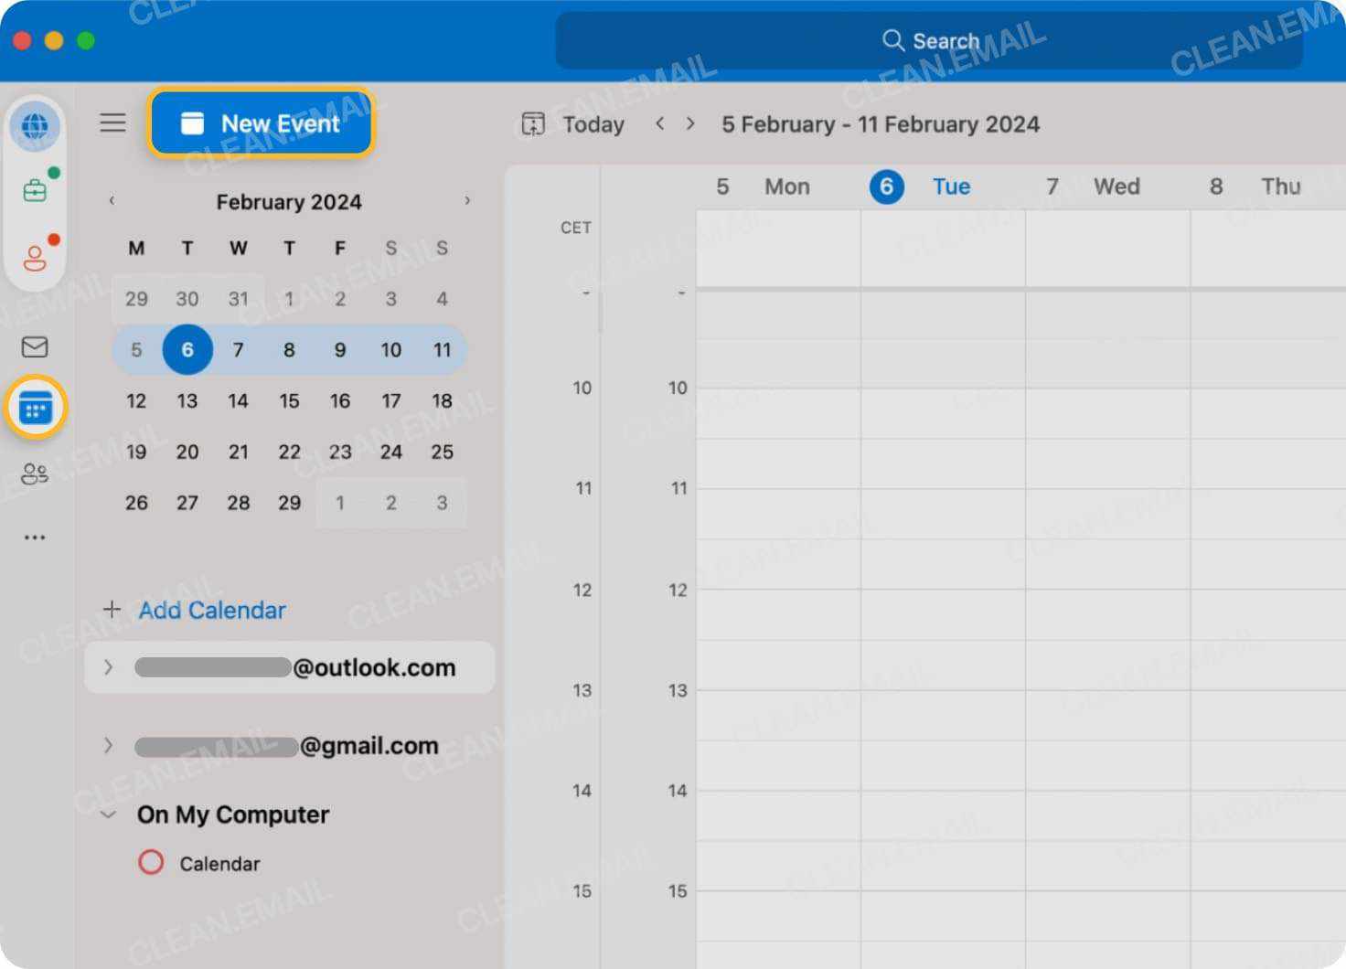
Task: Toggle visibility of Calendar under On My Computer
Action: click(x=152, y=862)
